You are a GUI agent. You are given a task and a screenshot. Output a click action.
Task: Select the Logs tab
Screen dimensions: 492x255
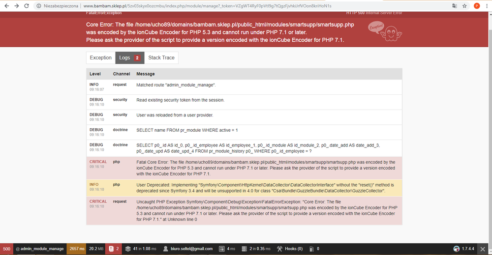(129, 57)
